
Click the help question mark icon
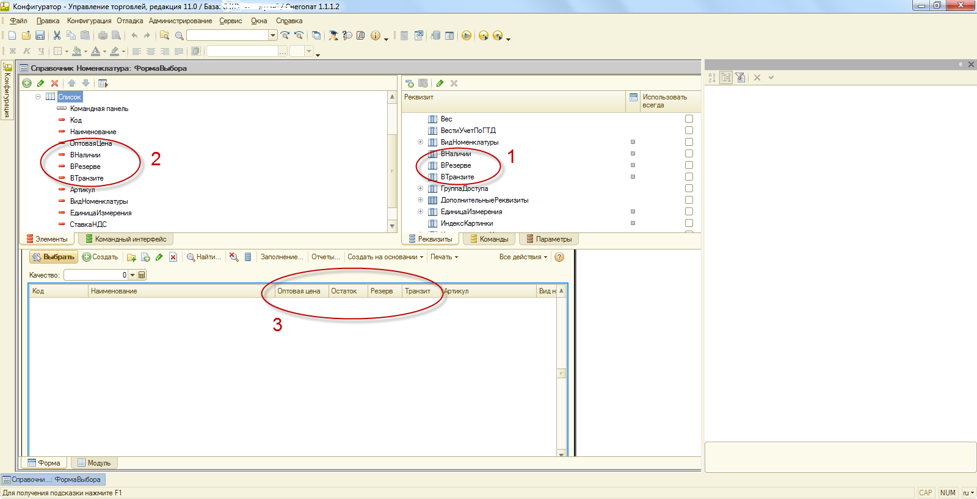coord(559,257)
